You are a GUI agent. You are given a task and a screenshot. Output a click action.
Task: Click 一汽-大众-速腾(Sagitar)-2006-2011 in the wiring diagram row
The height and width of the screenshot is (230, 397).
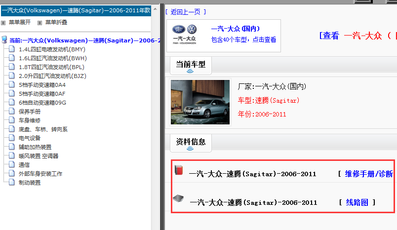253,202
